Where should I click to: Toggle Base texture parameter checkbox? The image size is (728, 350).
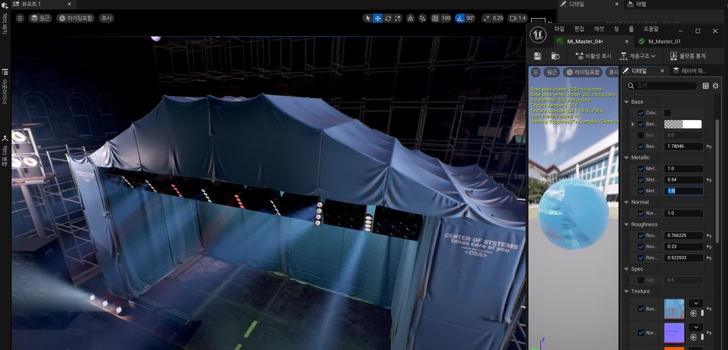coord(641,309)
